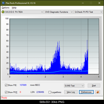The width and height of the screenshot is (104, 104).
Task: Minimize the PlexTools window
Action: click(83, 3)
